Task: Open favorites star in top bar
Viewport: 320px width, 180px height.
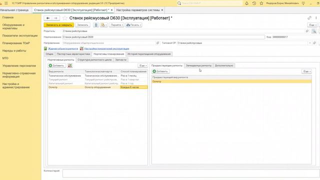Action: click(261, 3)
